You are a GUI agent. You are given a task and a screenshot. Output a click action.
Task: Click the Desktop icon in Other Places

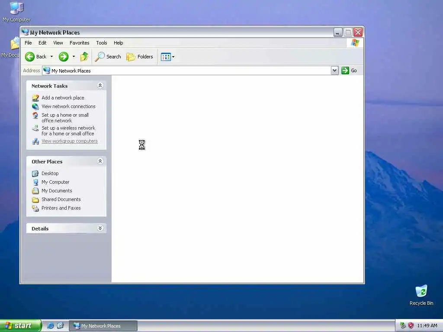coord(35,173)
